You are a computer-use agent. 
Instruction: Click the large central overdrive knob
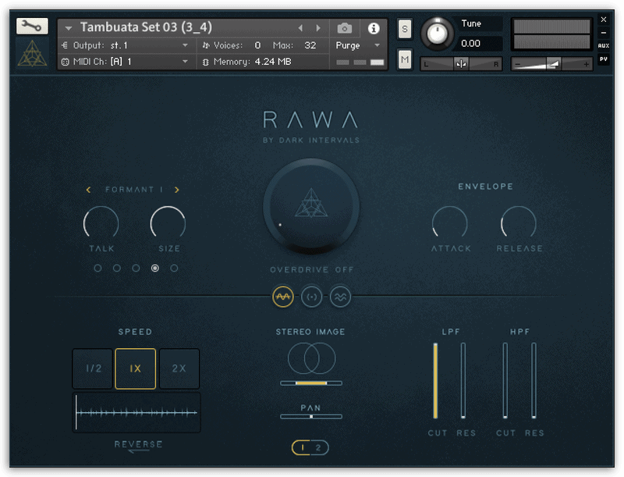pos(311,207)
